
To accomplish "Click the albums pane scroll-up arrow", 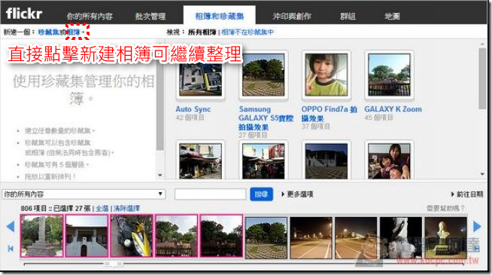I will pyautogui.click(x=482, y=44).
